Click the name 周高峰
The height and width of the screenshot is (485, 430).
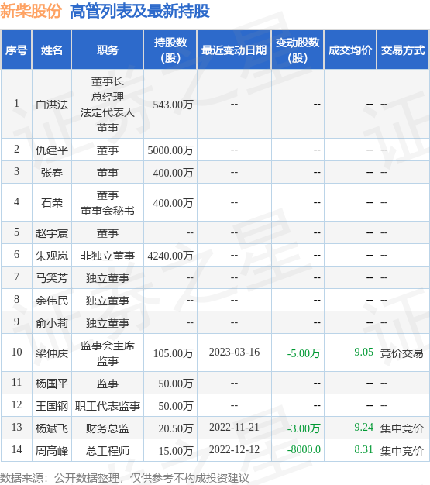(52, 451)
